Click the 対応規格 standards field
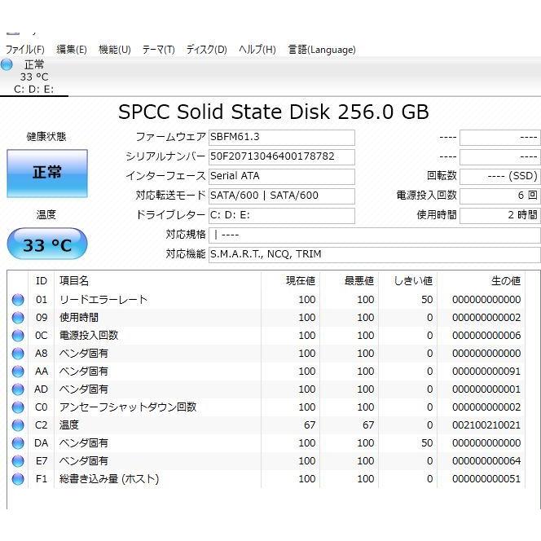 pos(374,235)
